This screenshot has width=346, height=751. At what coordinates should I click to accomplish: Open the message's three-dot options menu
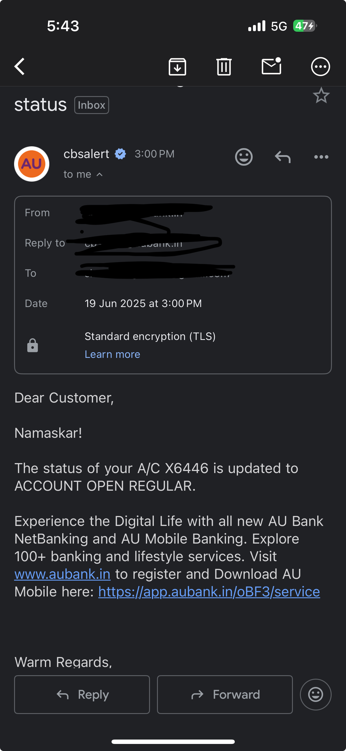pos(321,157)
